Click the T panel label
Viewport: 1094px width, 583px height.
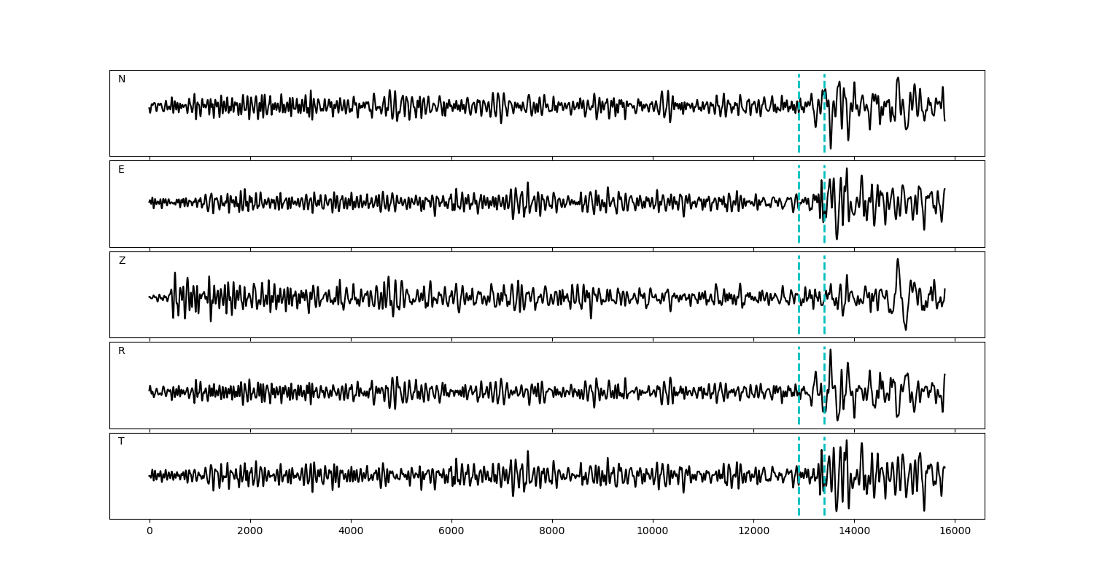(121, 442)
